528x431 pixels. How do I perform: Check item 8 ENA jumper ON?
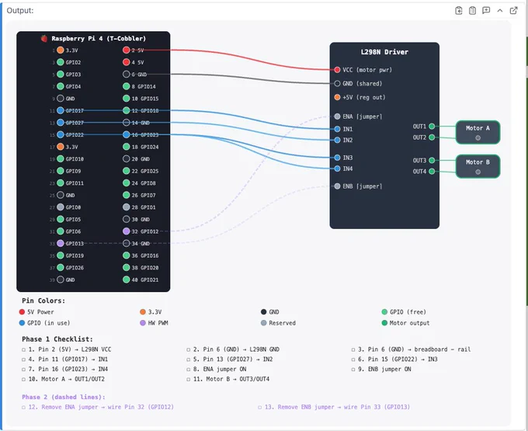188,370
